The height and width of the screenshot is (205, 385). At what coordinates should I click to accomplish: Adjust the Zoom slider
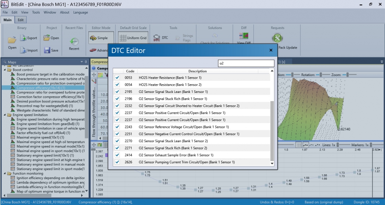pos(347,74)
